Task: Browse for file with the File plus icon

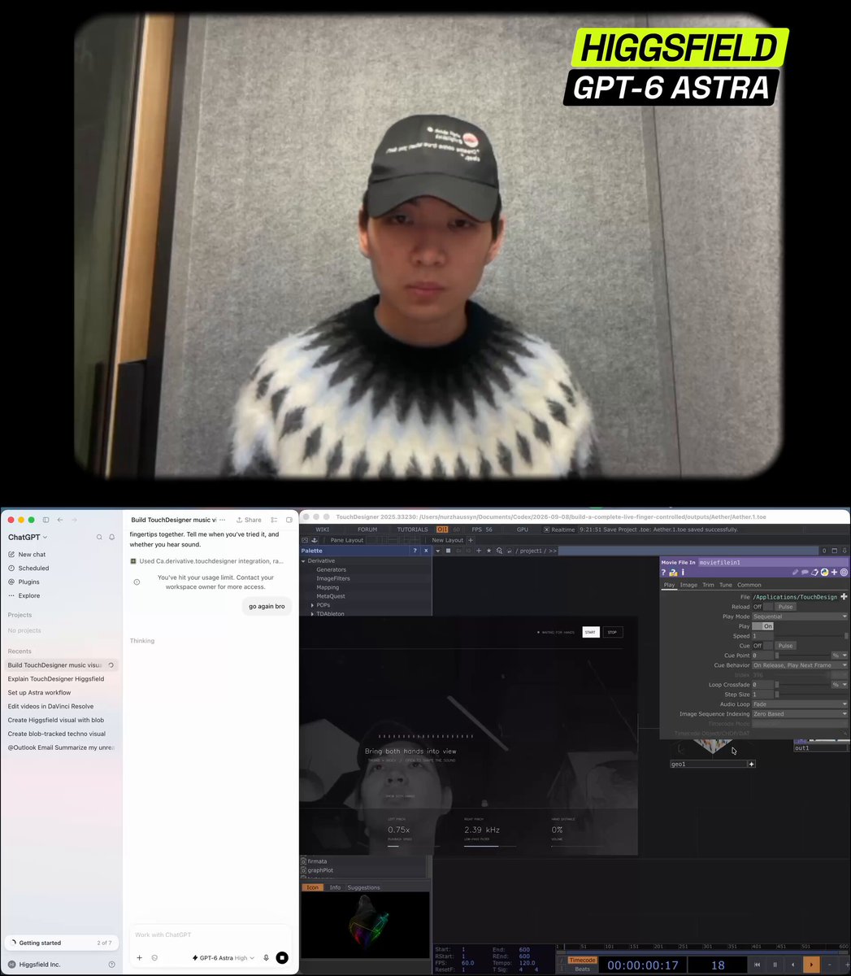Action: (844, 597)
